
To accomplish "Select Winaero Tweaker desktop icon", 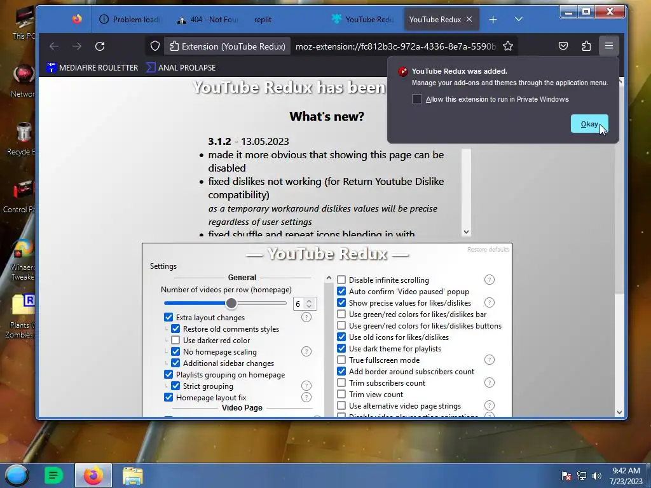I will click(23, 259).
